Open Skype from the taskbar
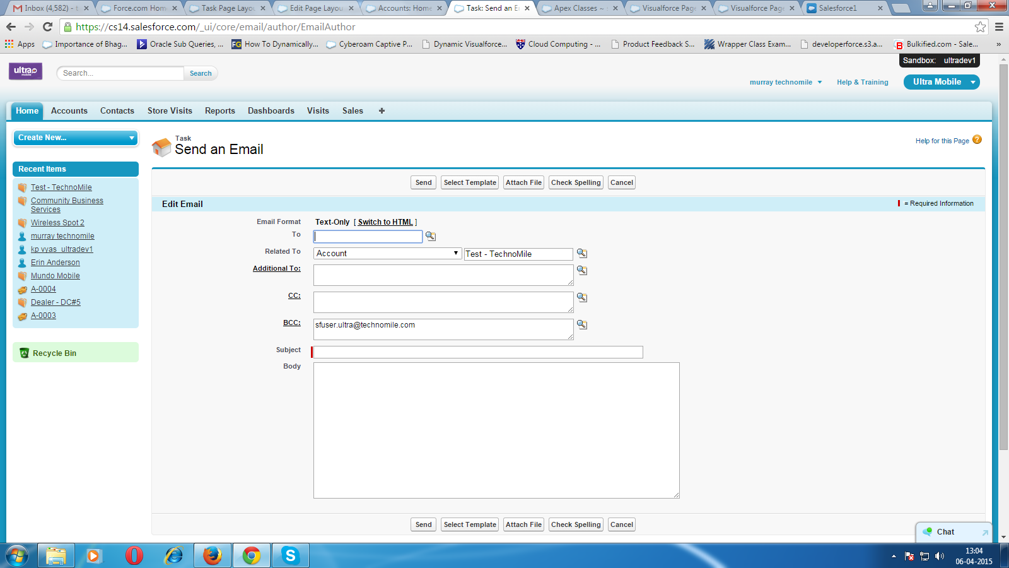 pyautogui.click(x=291, y=555)
